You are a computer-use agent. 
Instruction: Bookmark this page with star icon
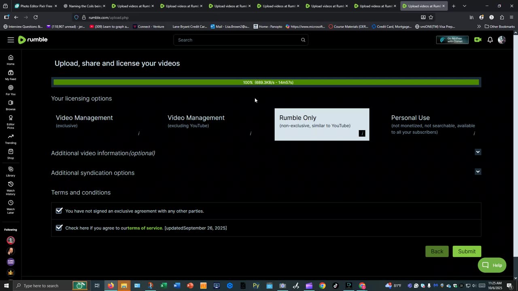pyautogui.click(x=431, y=17)
